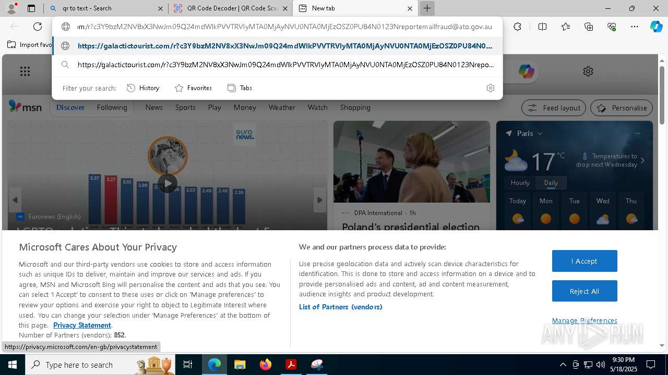Image resolution: width=668 pixels, height=375 pixels.
Task: Open Task View on the taskbar
Action: point(188,365)
